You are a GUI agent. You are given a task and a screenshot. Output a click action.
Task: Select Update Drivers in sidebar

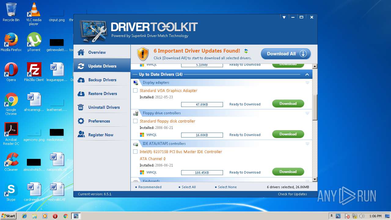pos(102,66)
